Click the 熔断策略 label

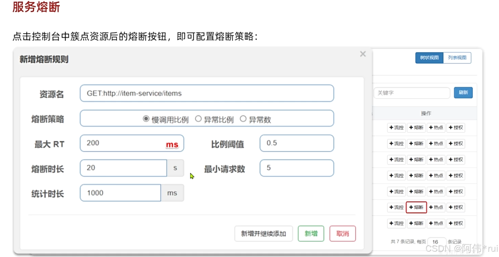coord(48,119)
